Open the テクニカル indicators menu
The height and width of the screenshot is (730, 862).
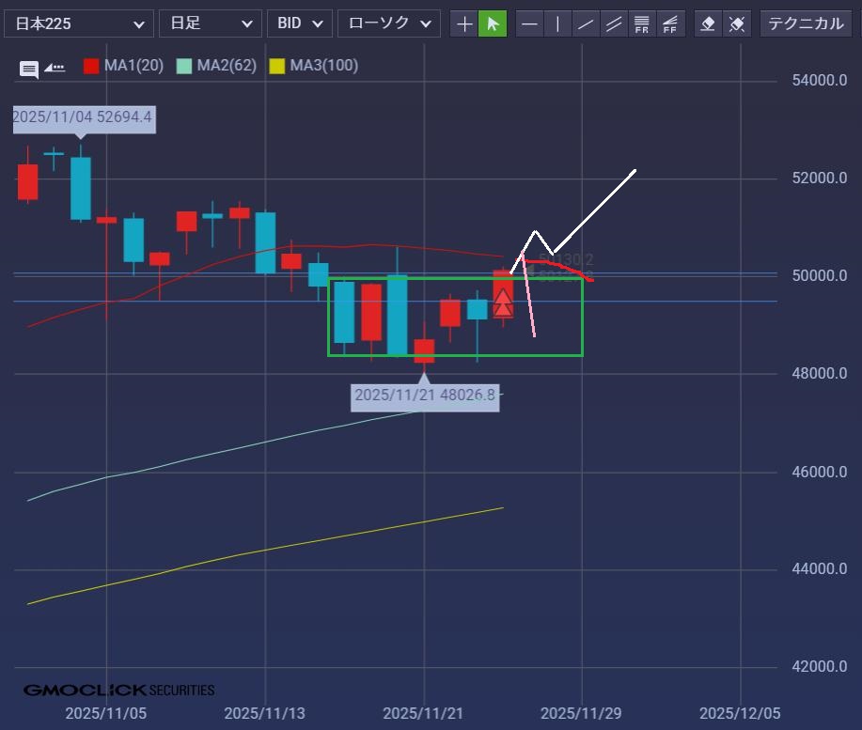807,23
